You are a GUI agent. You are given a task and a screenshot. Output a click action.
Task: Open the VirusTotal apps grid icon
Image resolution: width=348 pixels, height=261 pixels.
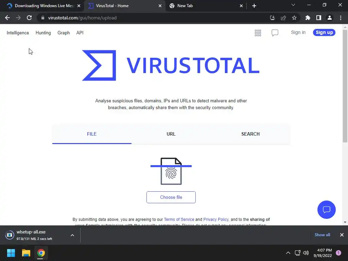coord(258,33)
